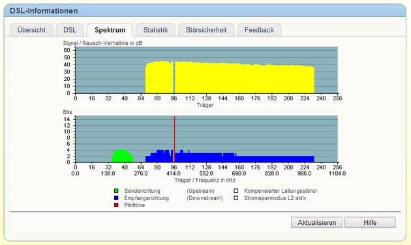Select the Spektrum tab

click(x=110, y=30)
